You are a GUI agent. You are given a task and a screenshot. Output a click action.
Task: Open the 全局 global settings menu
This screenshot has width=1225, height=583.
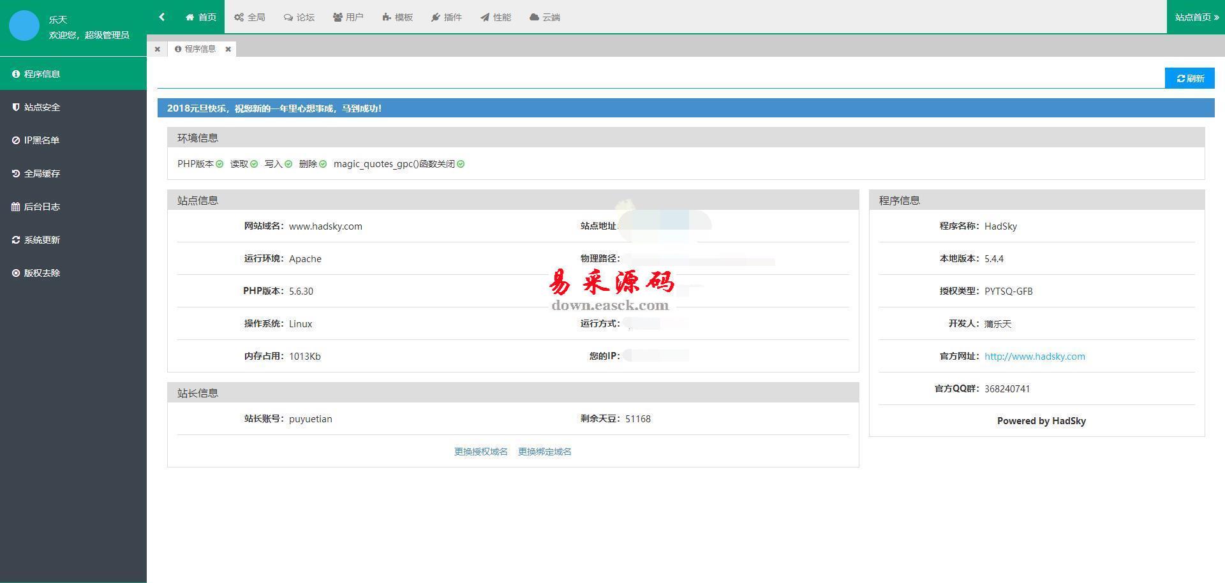249,17
